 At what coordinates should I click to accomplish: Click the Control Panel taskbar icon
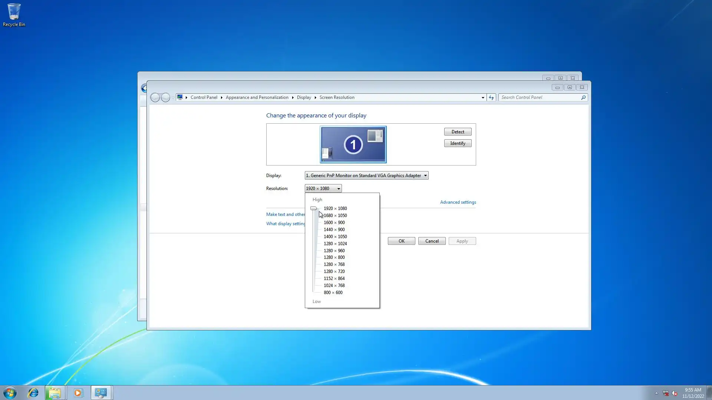101,393
